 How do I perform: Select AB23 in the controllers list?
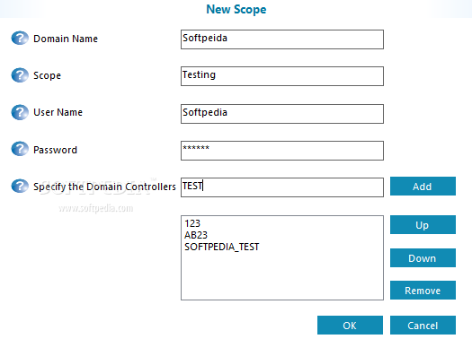196,235
